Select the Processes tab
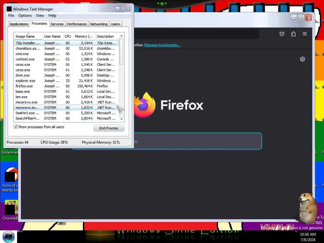Viewport: 324px width, 243px height. (39, 23)
